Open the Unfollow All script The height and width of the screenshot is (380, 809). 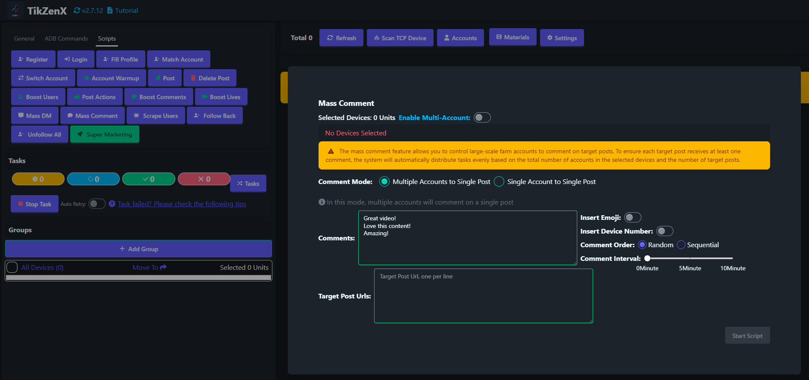[x=40, y=134]
